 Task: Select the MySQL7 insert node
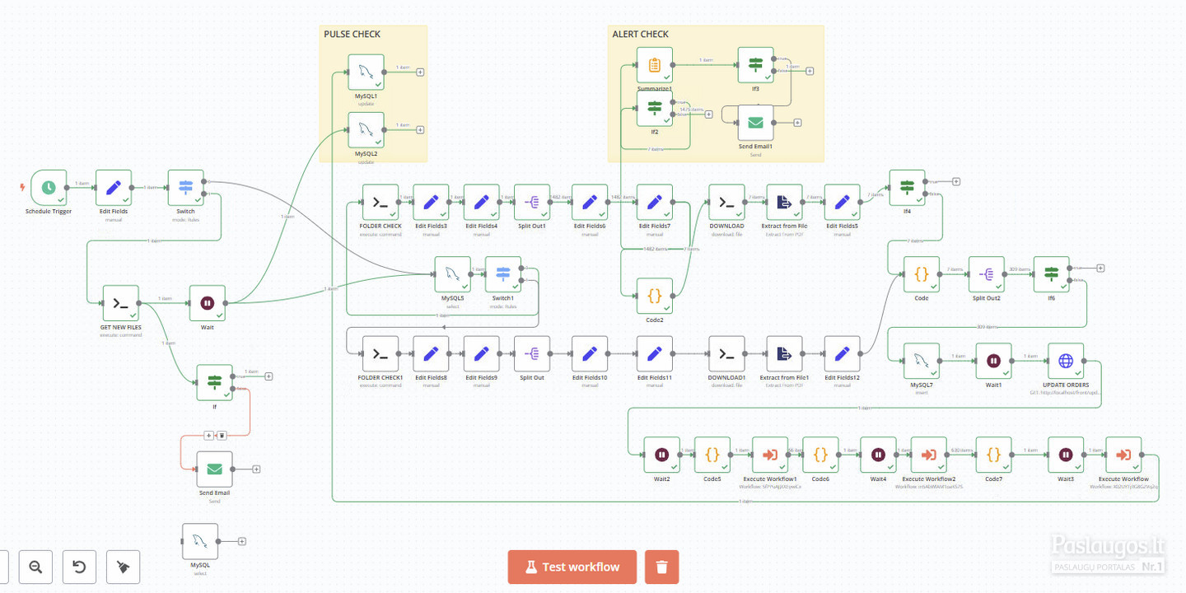(922, 361)
